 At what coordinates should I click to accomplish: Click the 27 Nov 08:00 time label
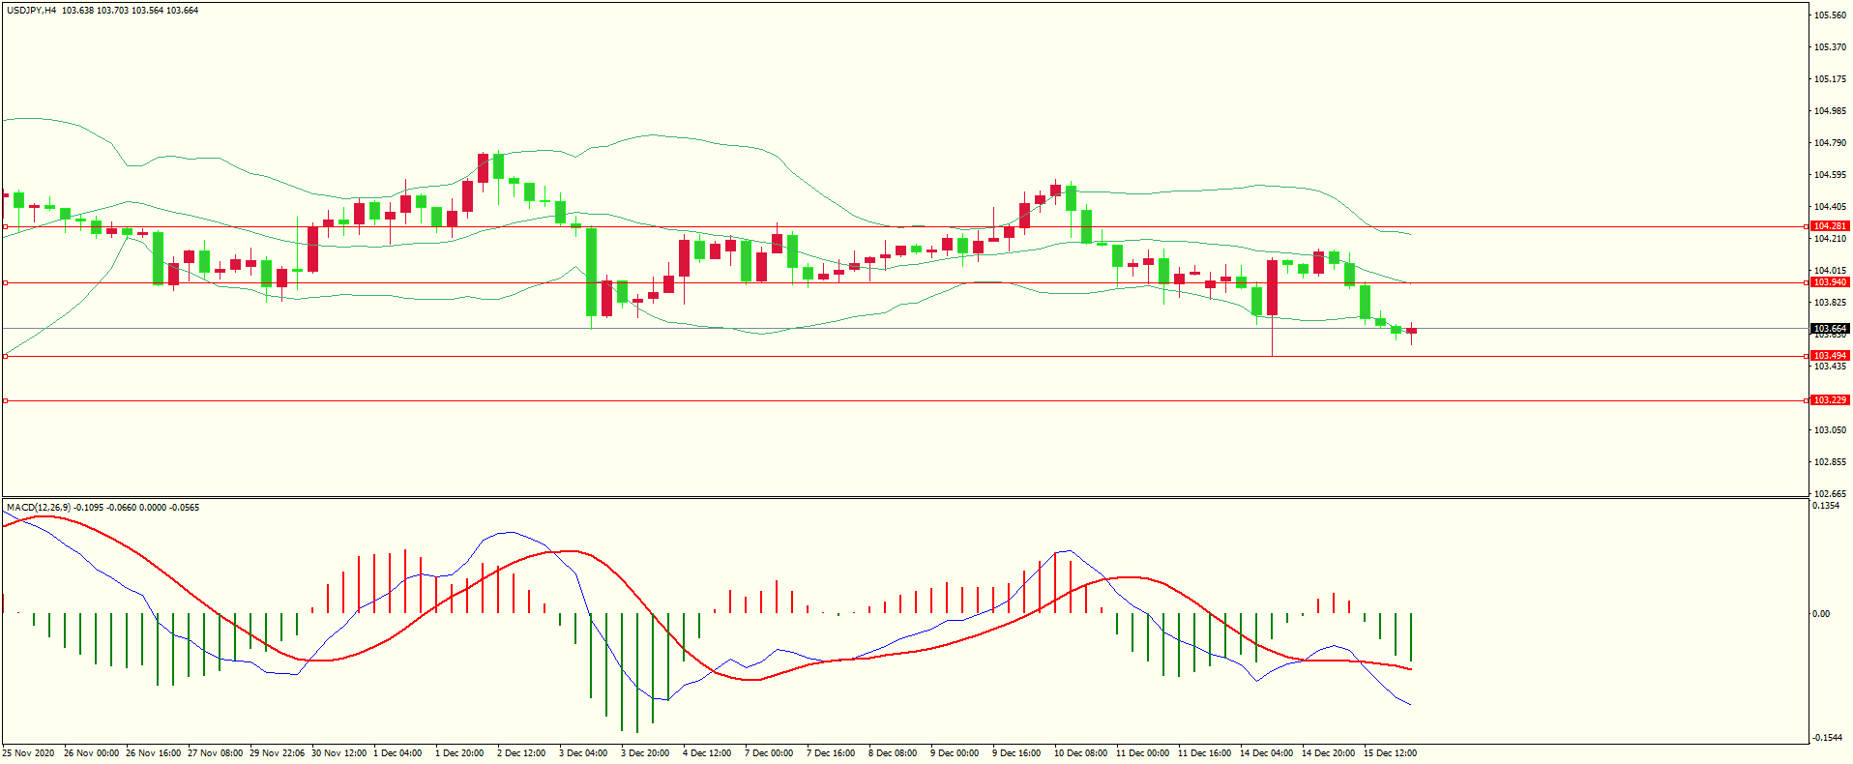215,753
